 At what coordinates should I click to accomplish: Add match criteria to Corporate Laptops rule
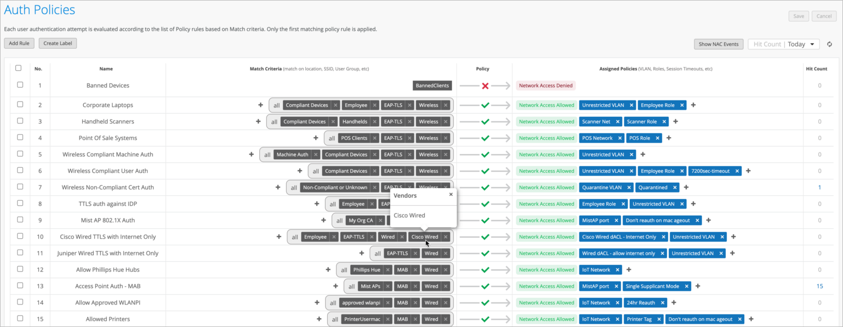pos(261,105)
